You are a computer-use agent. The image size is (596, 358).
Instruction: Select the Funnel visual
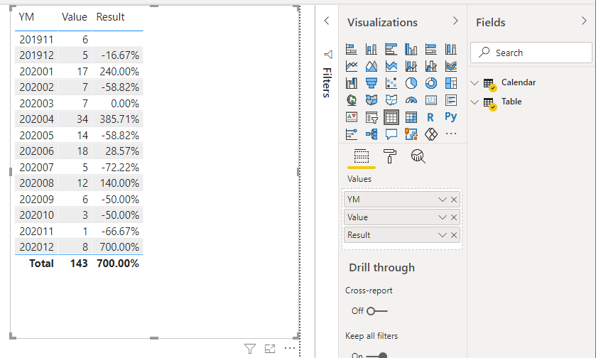[372, 83]
